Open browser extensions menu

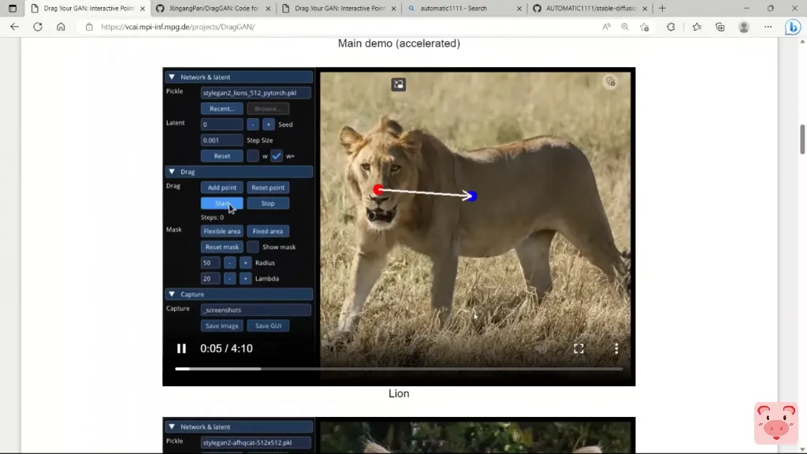click(x=671, y=27)
